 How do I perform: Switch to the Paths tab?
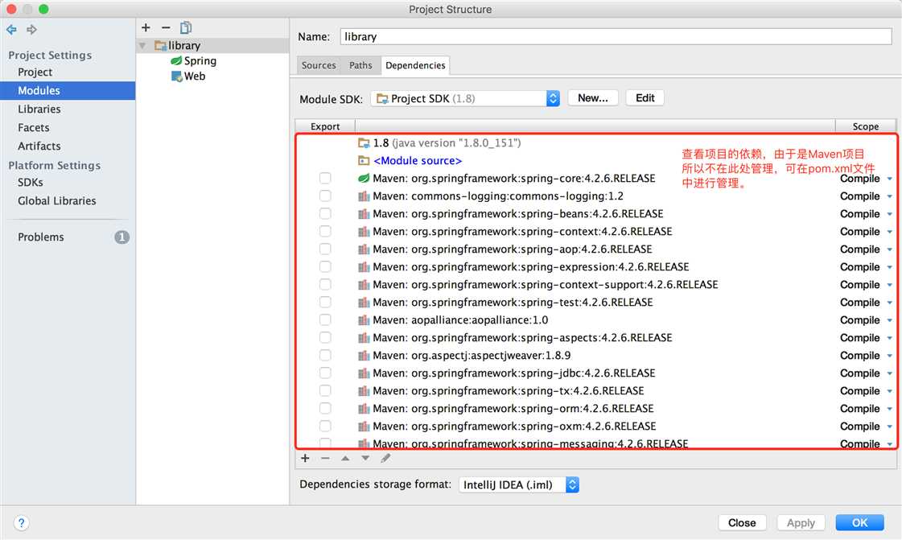point(360,65)
